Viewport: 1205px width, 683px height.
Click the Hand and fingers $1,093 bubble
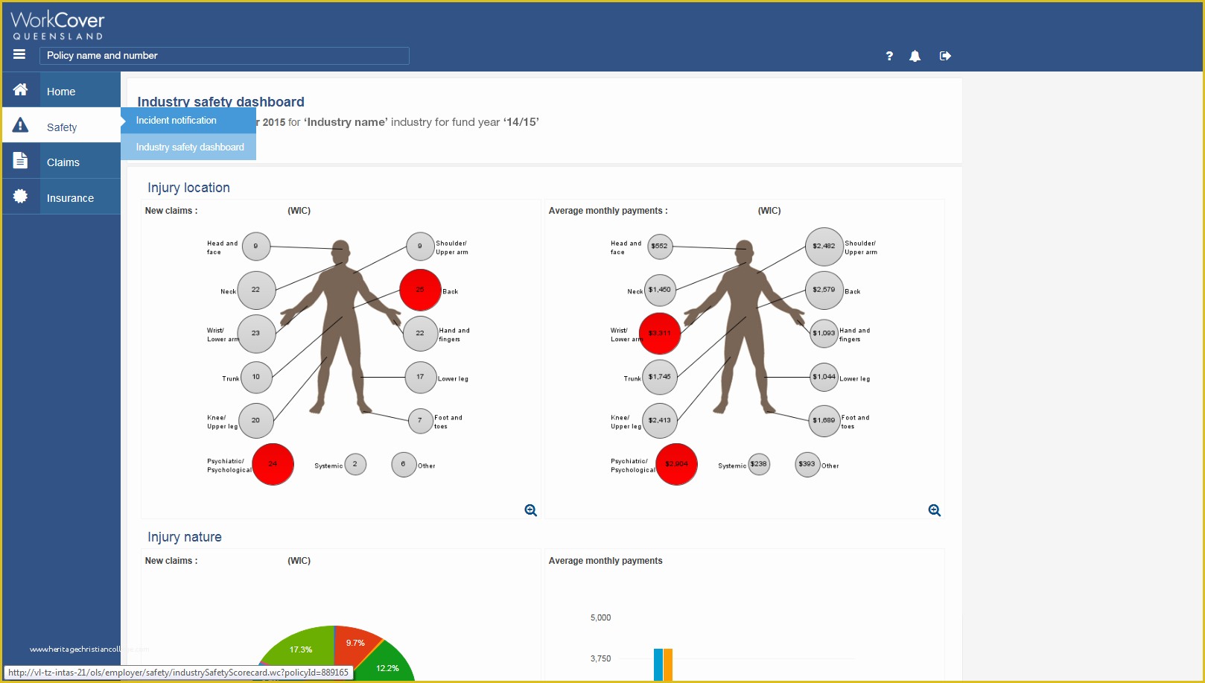pyautogui.click(x=824, y=333)
